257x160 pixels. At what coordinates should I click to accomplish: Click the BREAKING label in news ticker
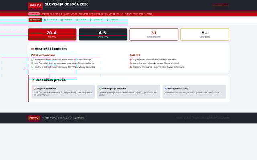pyautogui.click(x=34, y=14)
